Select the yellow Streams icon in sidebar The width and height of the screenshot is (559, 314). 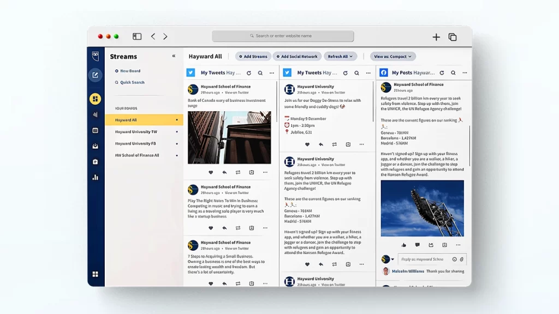95,99
